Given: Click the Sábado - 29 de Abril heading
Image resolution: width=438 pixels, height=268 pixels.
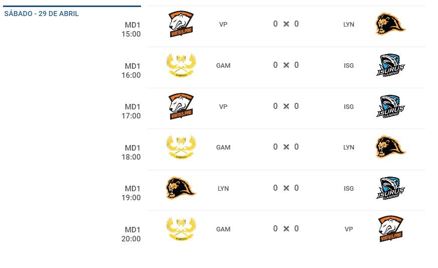Looking at the screenshot, I should [x=41, y=14].
